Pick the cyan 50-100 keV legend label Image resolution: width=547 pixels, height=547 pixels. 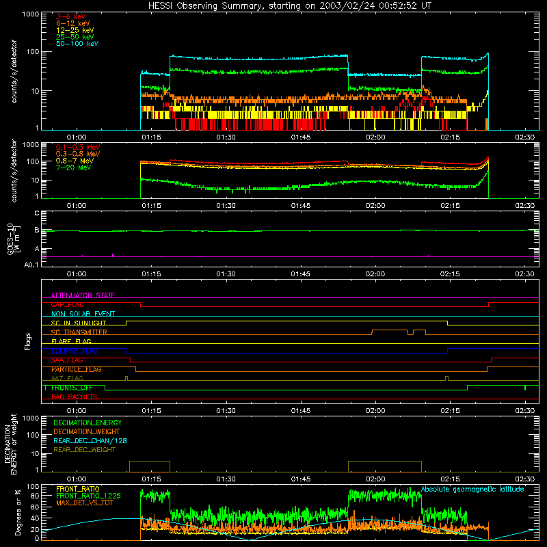pyautogui.click(x=77, y=44)
